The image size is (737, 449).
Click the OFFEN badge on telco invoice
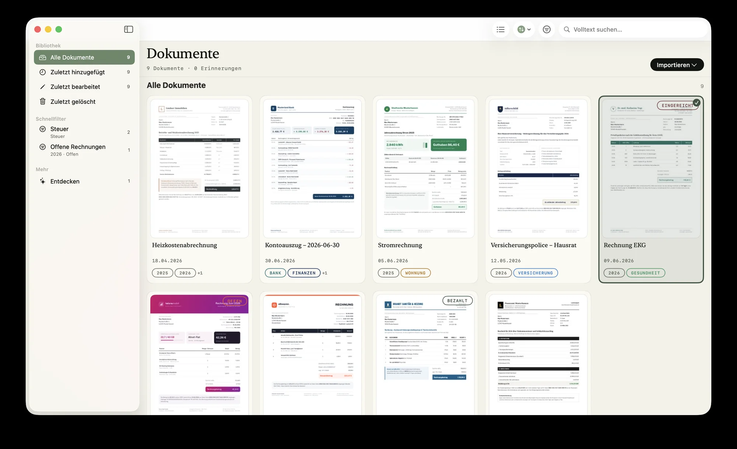click(x=235, y=301)
